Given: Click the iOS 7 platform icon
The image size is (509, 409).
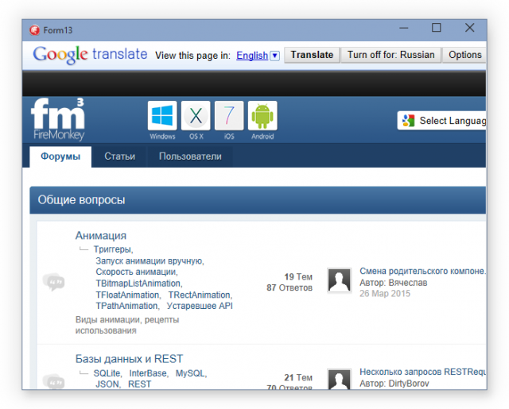Looking at the screenshot, I should (x=229, y=116).
